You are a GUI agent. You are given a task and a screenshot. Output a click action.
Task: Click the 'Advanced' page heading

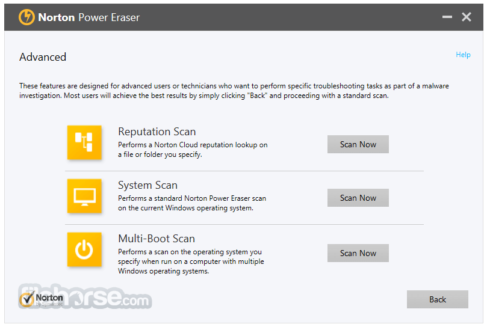pyautogui.click(x=43, y=57)
